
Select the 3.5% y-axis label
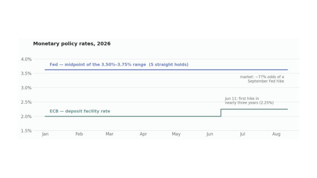point(26,74)
